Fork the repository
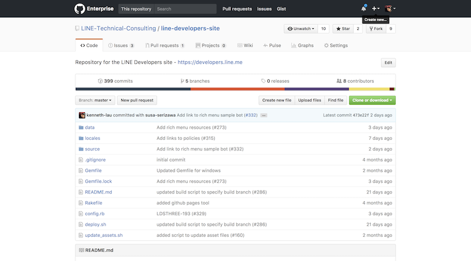Image resolution: width=471 pixels, height=261 pixels. coord(376,29)
